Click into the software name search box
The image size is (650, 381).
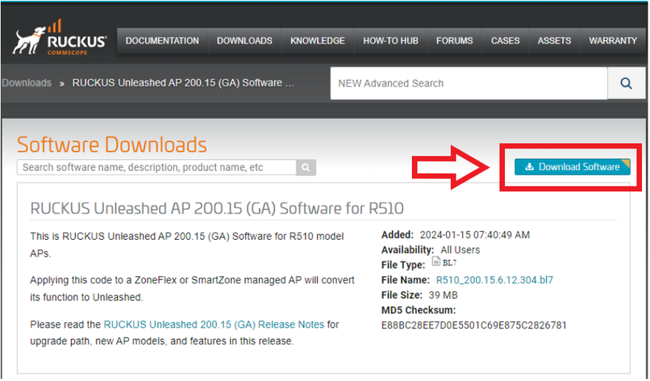[x=157, y=168]
